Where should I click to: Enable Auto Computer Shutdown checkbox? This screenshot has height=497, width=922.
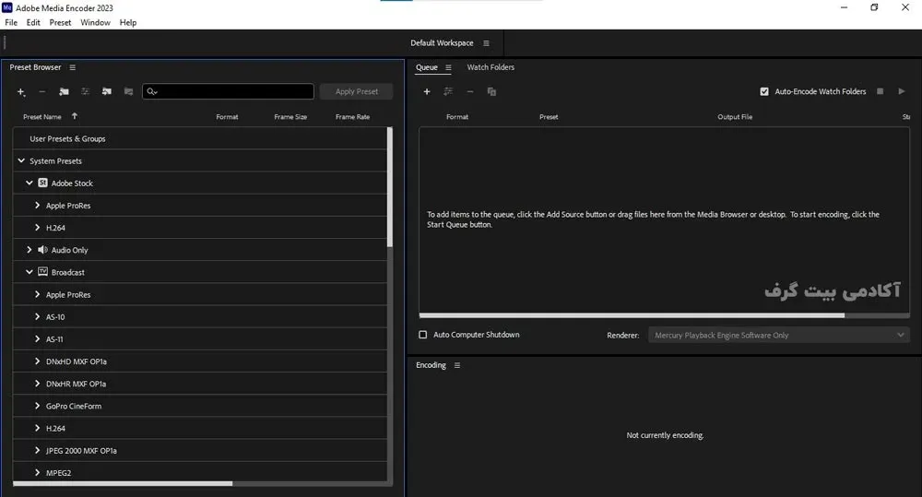click(x=422, y=335)
